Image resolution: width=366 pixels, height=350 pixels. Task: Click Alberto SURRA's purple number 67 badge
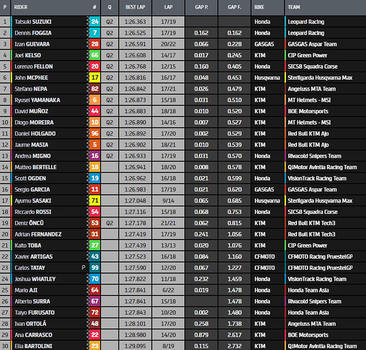(x=95, y=301)
